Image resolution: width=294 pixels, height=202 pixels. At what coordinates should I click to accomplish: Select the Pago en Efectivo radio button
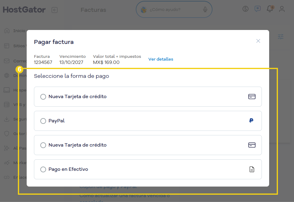pos(43,169)
